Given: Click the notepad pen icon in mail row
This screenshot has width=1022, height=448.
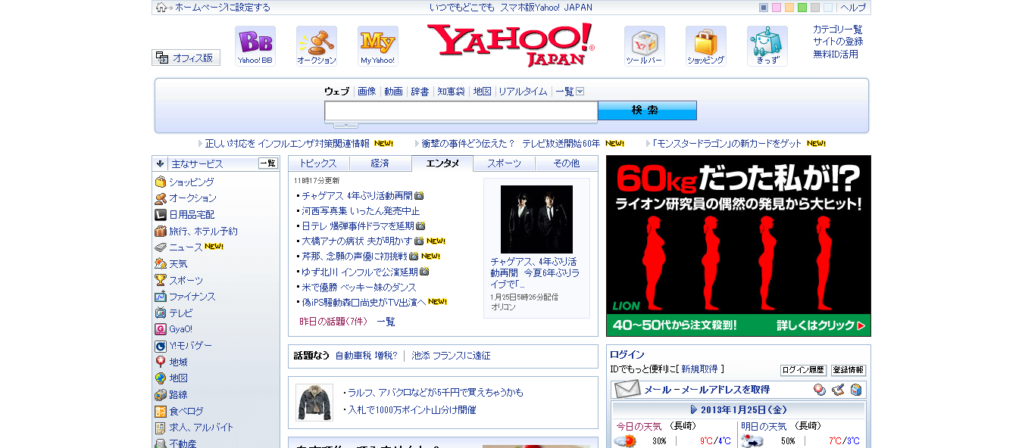Looking at the screenshot, I should tap(838, 390).
